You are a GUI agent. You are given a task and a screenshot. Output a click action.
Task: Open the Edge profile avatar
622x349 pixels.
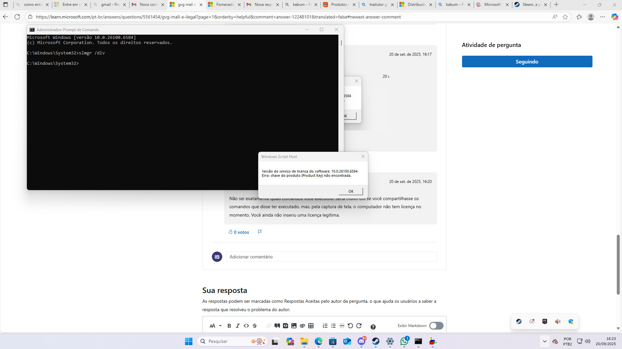[x=591, y=17]
